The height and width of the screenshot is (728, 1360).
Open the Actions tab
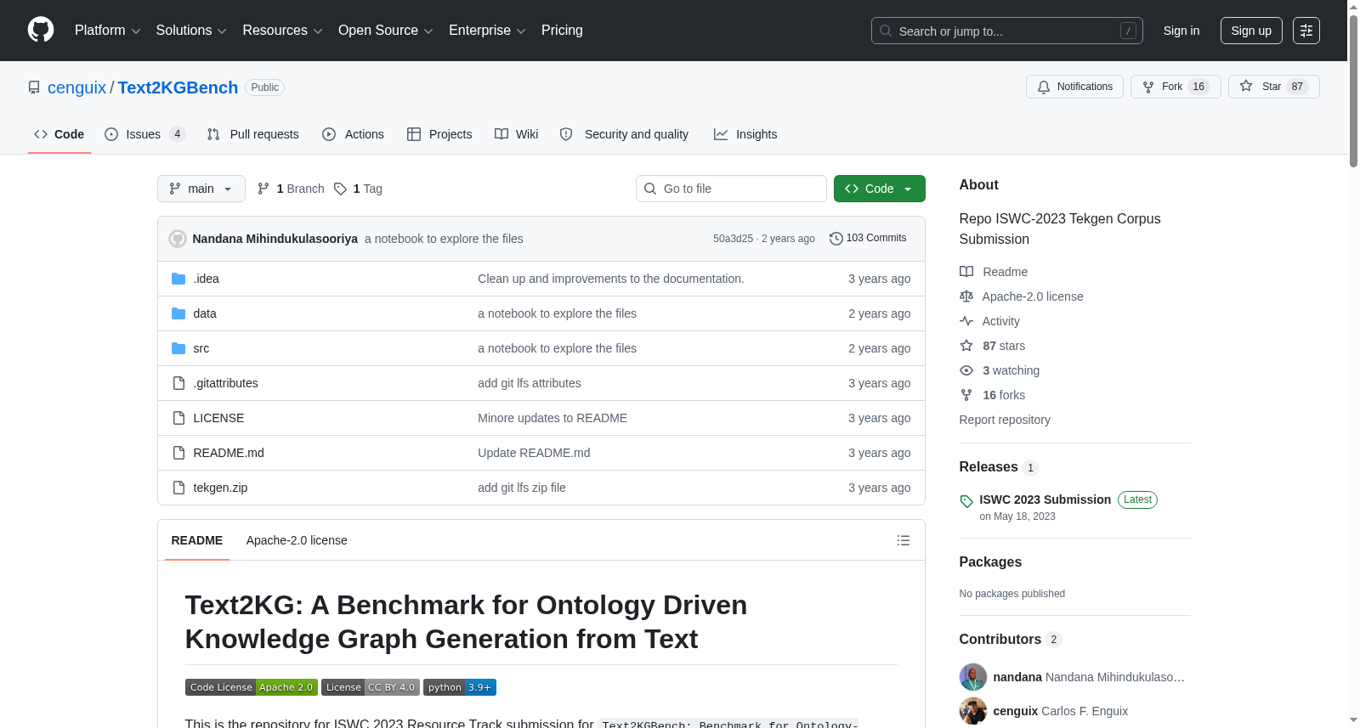tap(354, 134)
